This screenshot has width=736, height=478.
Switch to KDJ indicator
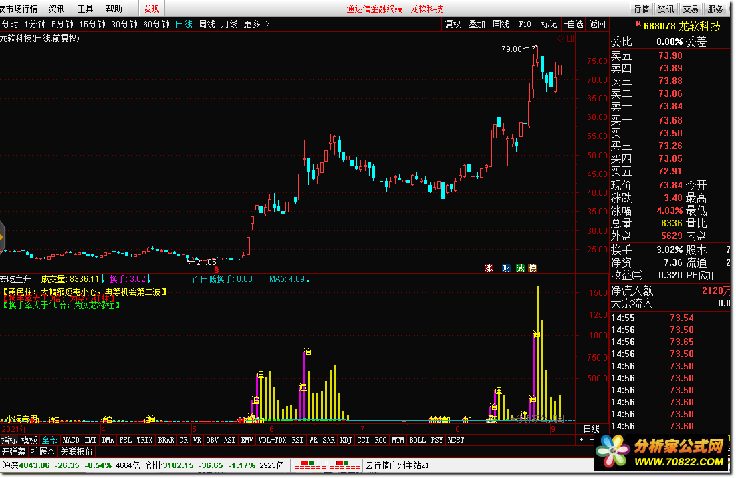coord(346,440)
